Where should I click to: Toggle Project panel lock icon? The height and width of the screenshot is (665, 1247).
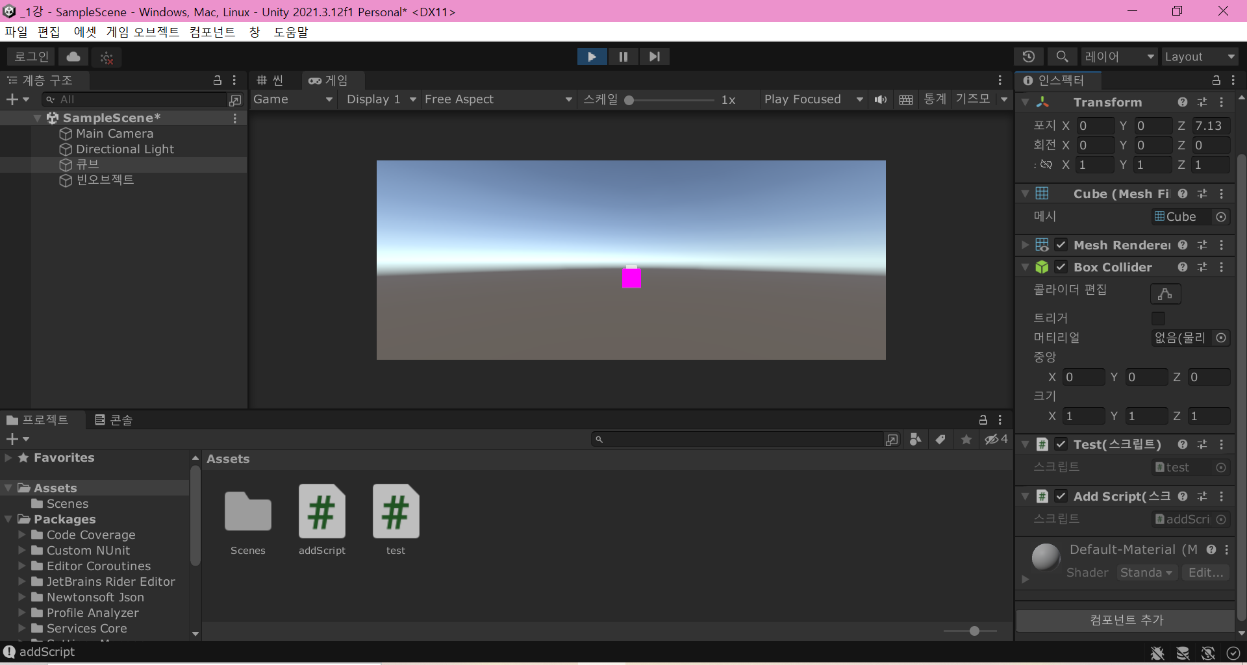pos(983,420)
